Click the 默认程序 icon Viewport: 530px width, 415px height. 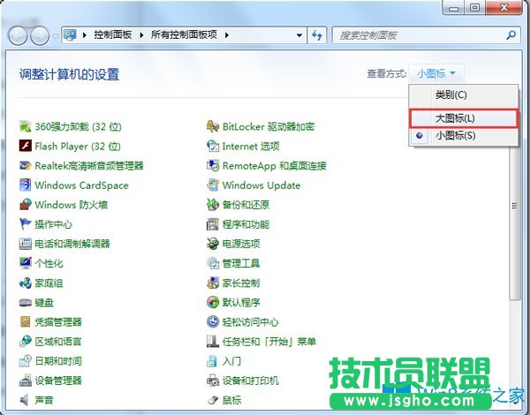(x=213, y=302)
